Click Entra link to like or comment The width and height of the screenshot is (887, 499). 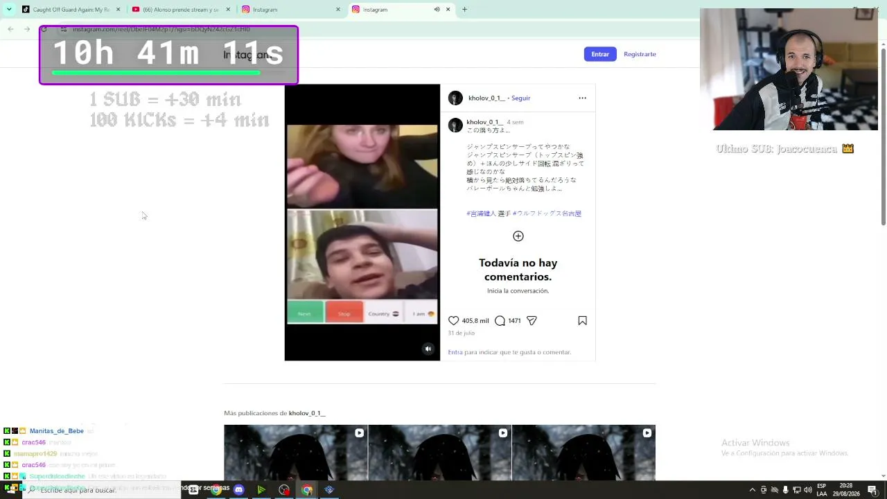455,352
